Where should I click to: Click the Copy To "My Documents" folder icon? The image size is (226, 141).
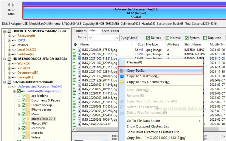point(122,82)
